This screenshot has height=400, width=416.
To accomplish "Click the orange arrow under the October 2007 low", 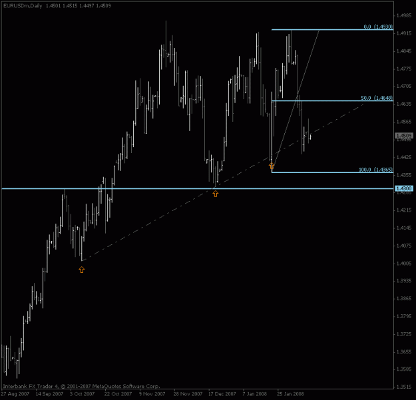I will pos(82,270).
